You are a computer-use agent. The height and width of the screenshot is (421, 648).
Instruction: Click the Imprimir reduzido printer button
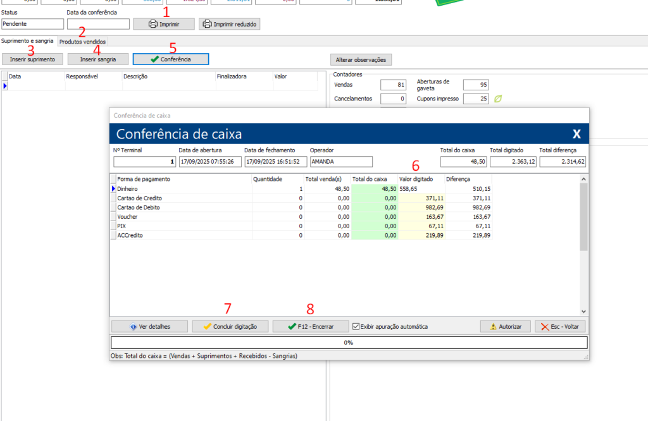pyautogui.click(x=229, y=24)
